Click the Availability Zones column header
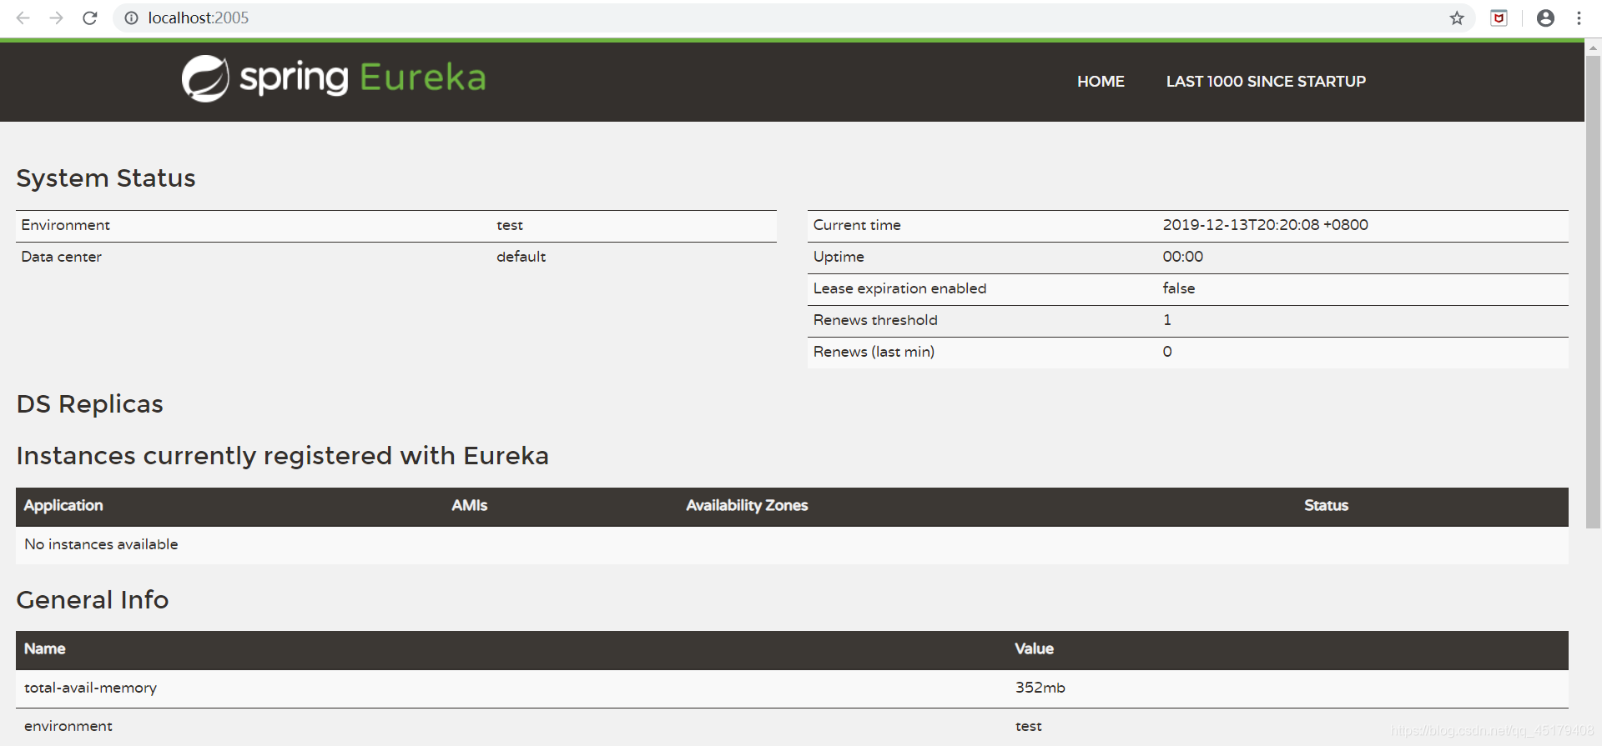The height and width of the screenshot is (746, 1602). click(x=747, y=505)
